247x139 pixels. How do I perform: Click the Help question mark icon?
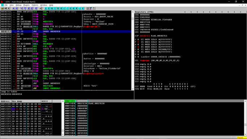coord(94,8)
